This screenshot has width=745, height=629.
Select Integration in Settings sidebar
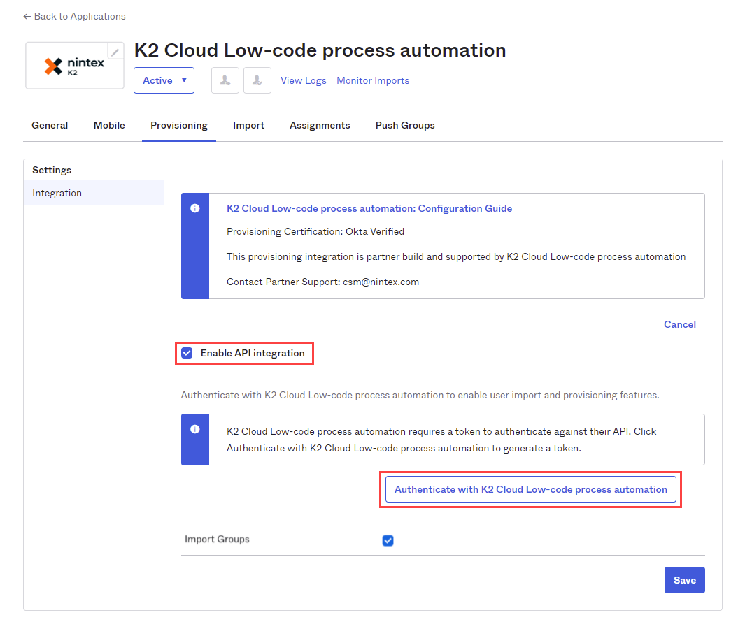click(57, 193)
